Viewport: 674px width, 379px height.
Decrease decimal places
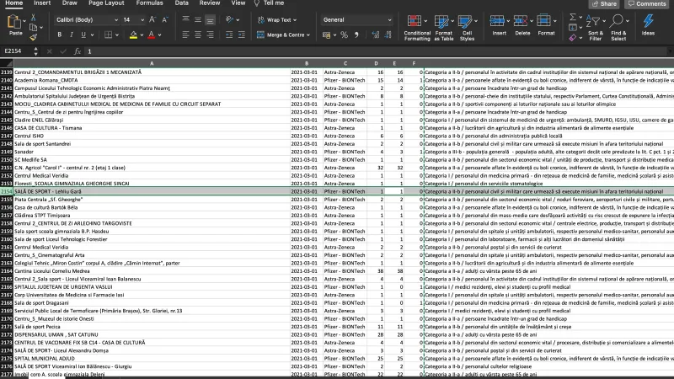pos(388,35)
